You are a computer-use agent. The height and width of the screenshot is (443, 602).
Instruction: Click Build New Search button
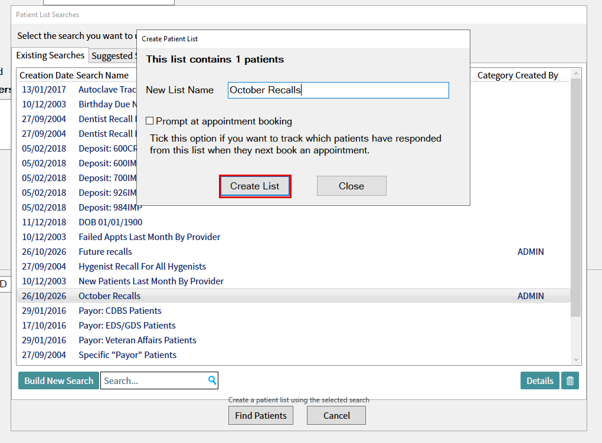pyautogui.click(x=59, y=380)
